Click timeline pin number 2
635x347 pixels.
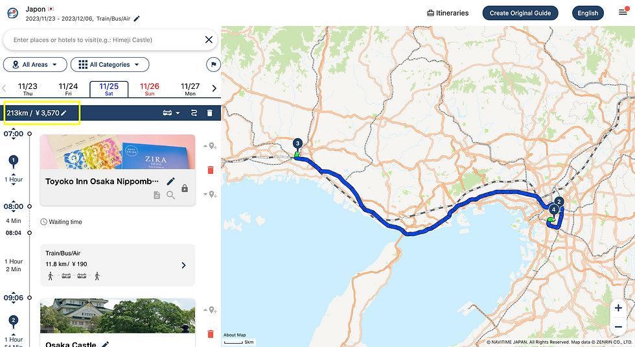coord(14,321)
